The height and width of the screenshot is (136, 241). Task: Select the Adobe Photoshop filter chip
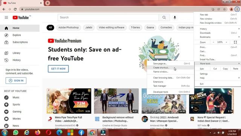(69, 28)
